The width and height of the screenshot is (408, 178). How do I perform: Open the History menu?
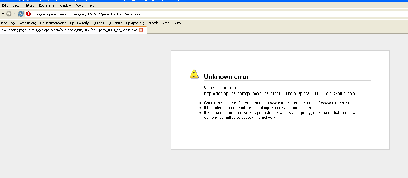tap(29, 5)
